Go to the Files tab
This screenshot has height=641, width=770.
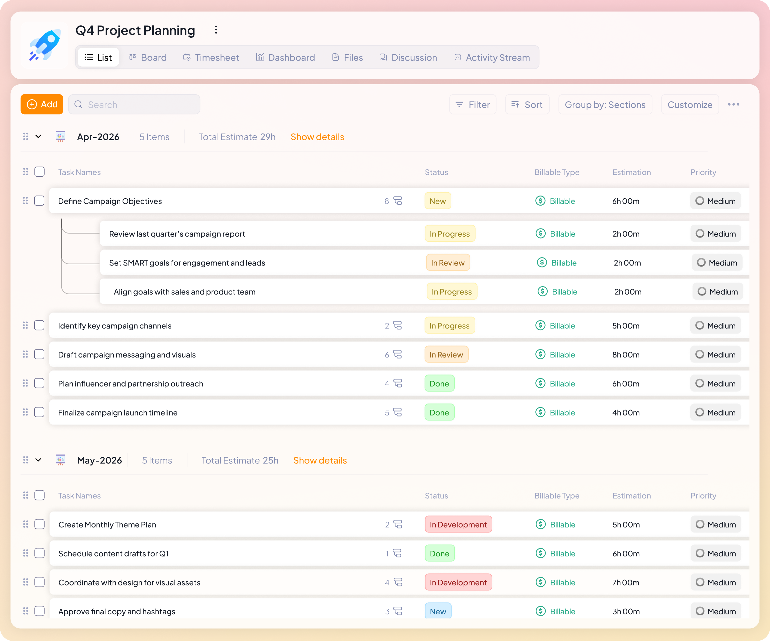coord(348,58)
